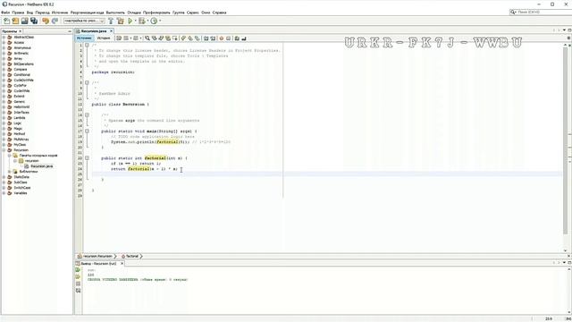
Task: Click the Build Project hammer icon
Action: pyautogui.click(x=111, y=21)
